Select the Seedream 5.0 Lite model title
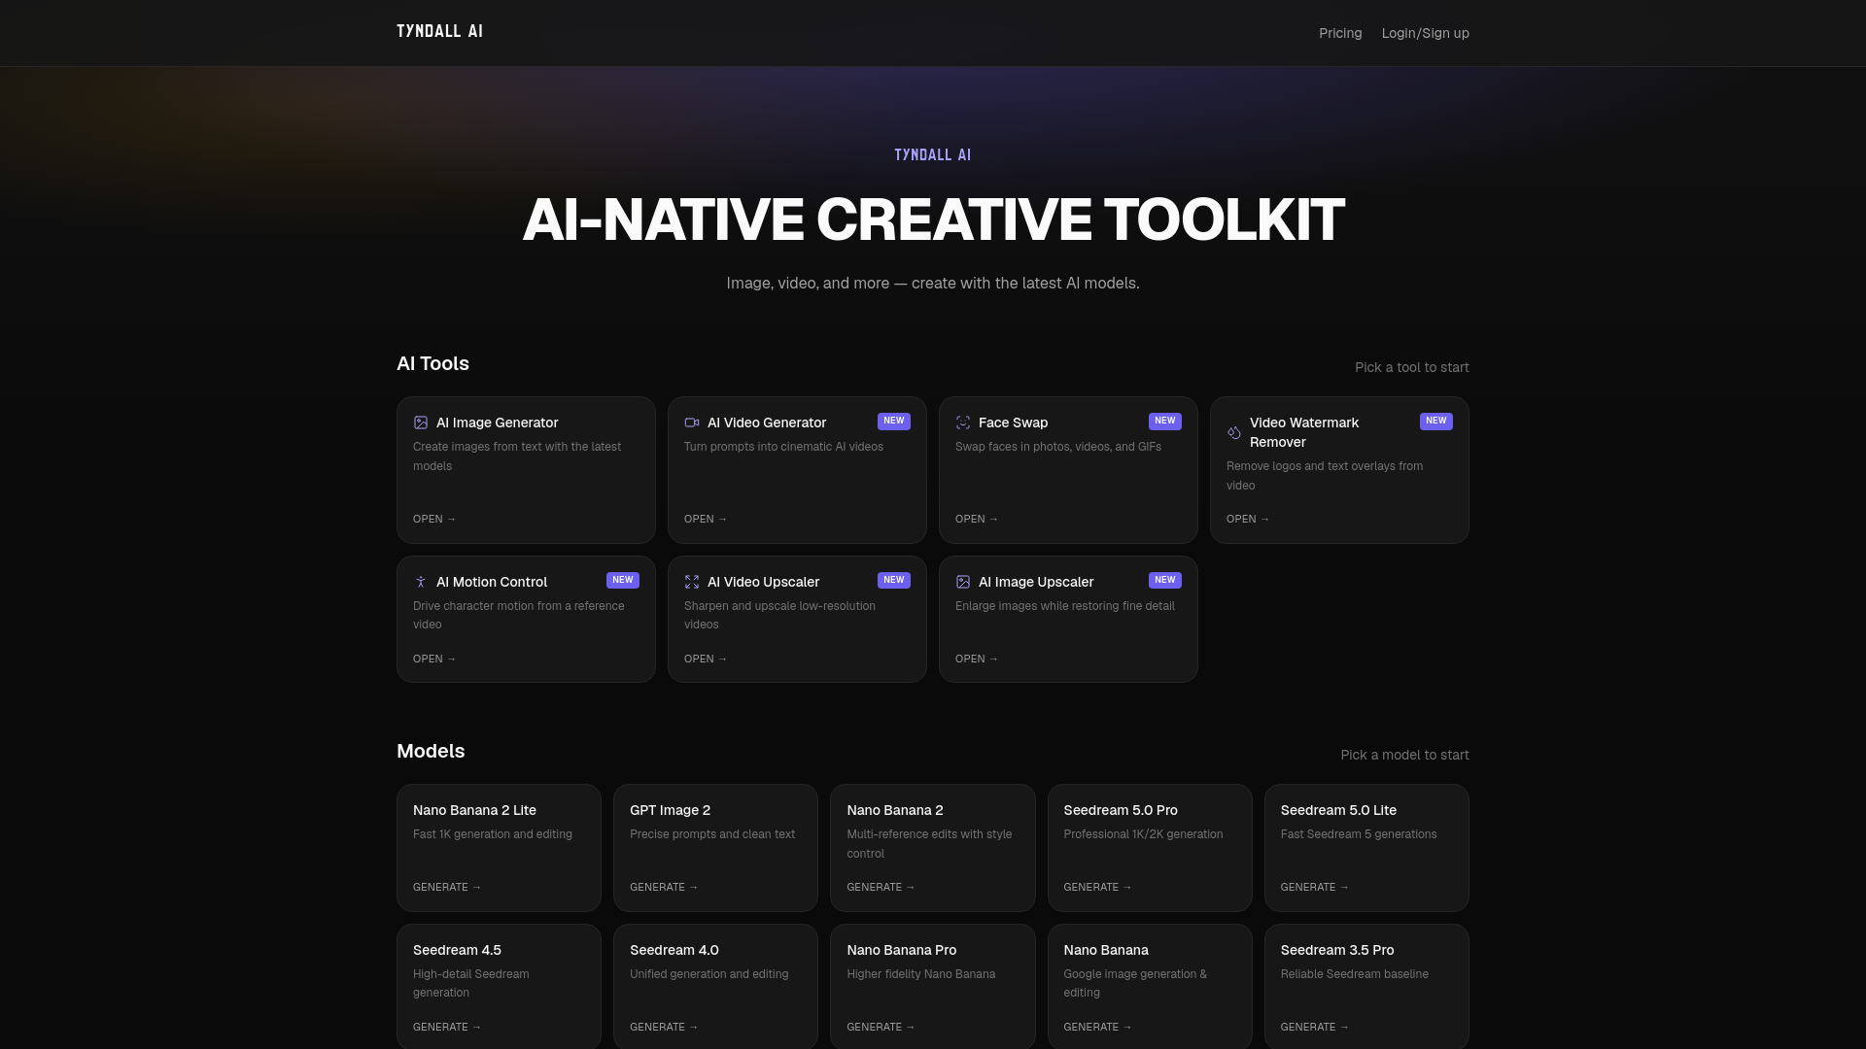The width and height of the screenshot is (1866, 1049). point(1338,810)
